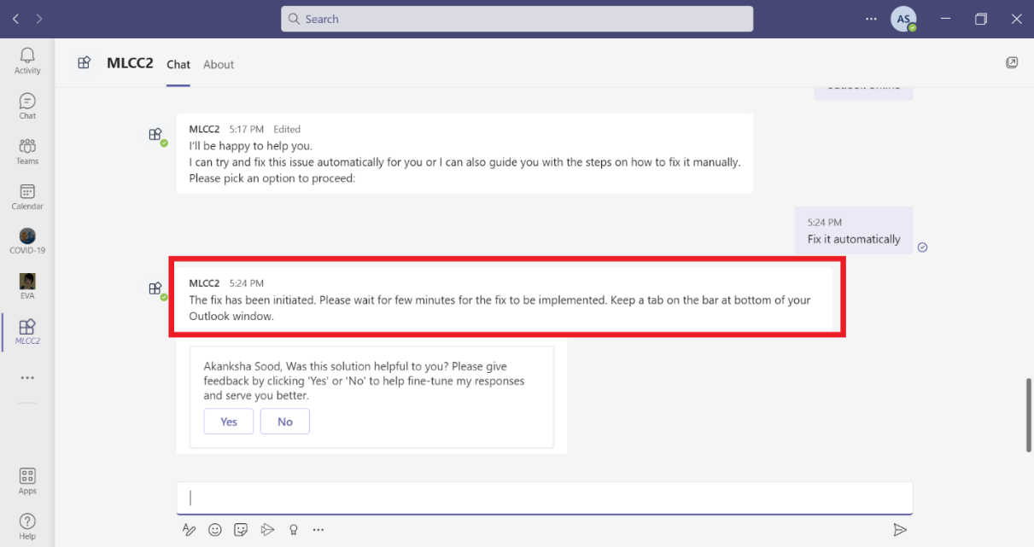
Task: Open more added apps in sidebar
Action: [26, 377]
